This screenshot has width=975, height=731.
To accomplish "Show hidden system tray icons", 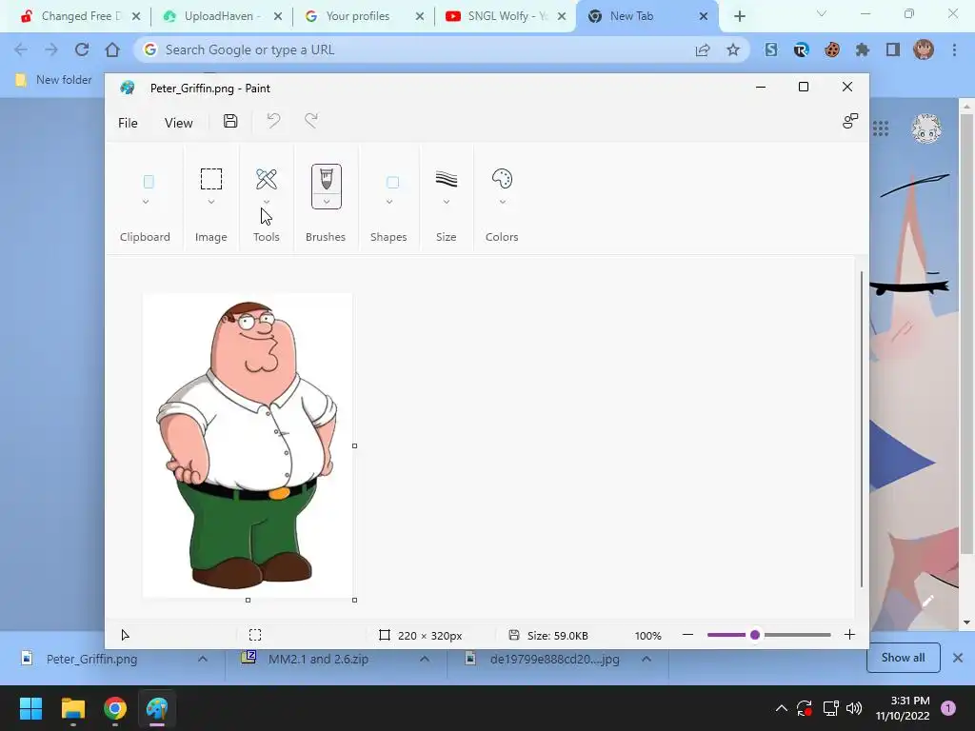I will pyautogui.click(x=781, y=708).
